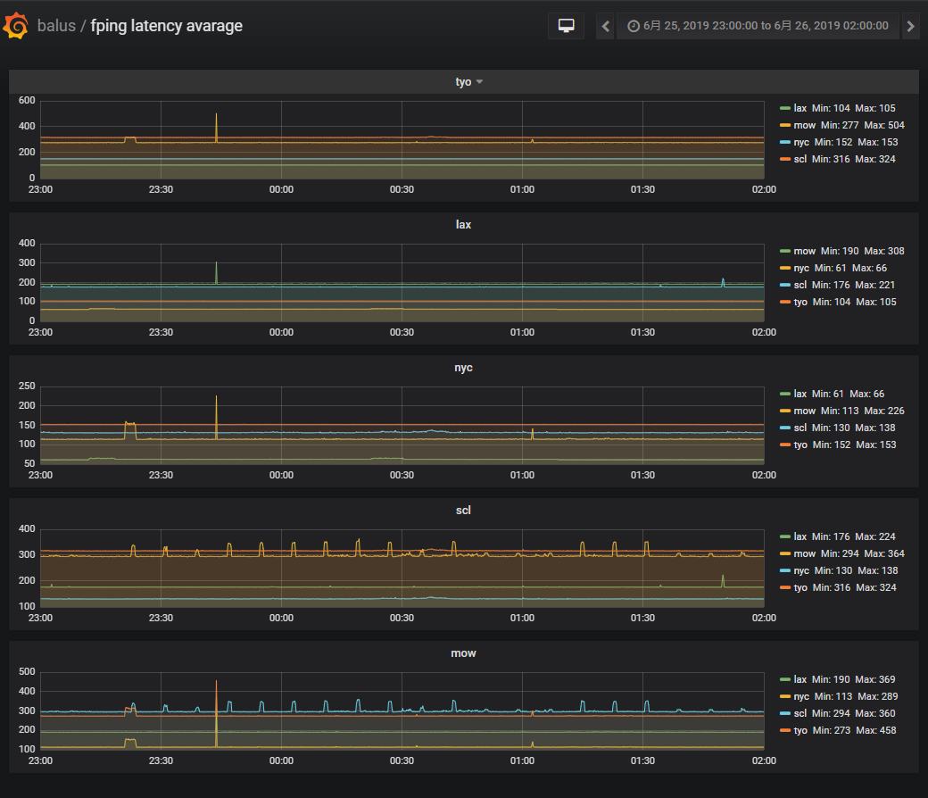The width and height of the screenshot is (928, 798).
Task: Open the mow panel title menu
Action: pyautogui.click(x=463, y=653)
